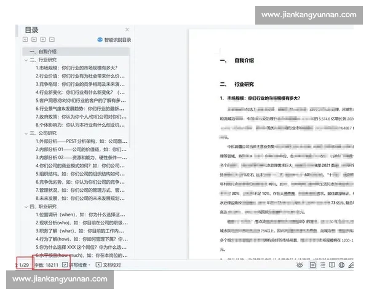Click the collapse-all minus icon in 目录 pane
Image resolution: width=369 pixels, height=295 pixels.
click(x=52, y=39)
